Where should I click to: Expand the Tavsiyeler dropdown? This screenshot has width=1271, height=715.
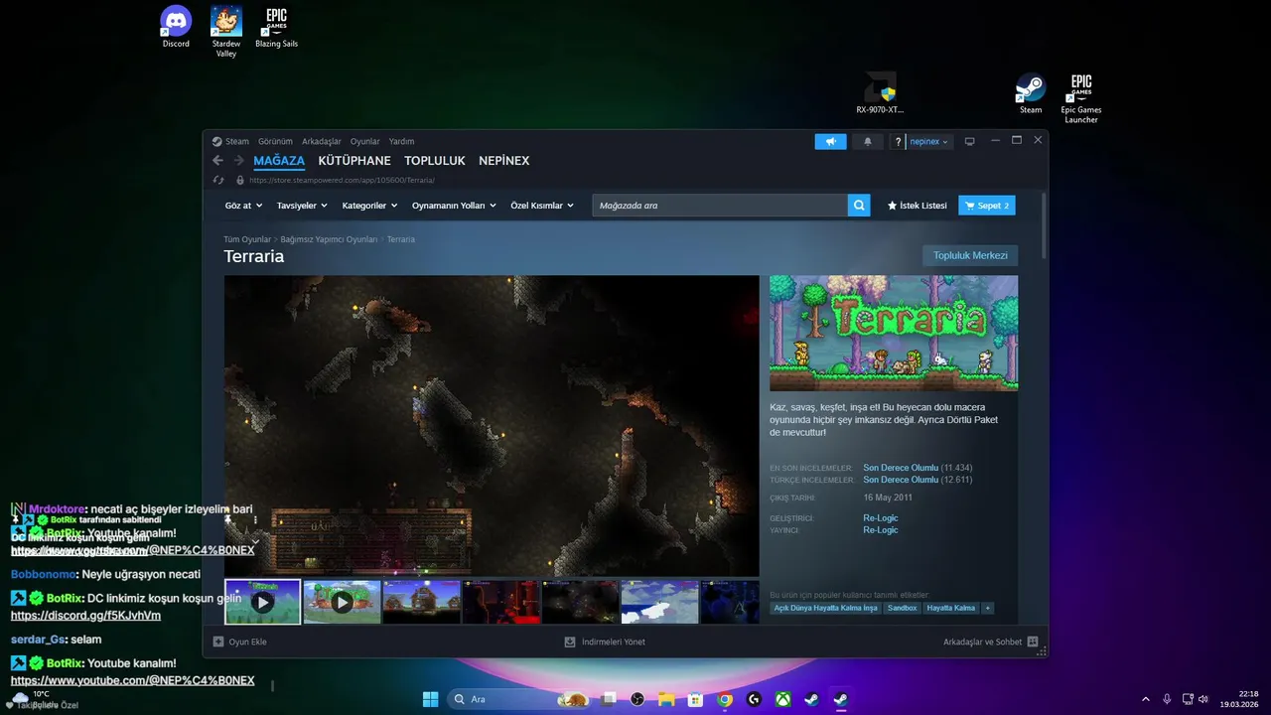[x=303, y=206]
